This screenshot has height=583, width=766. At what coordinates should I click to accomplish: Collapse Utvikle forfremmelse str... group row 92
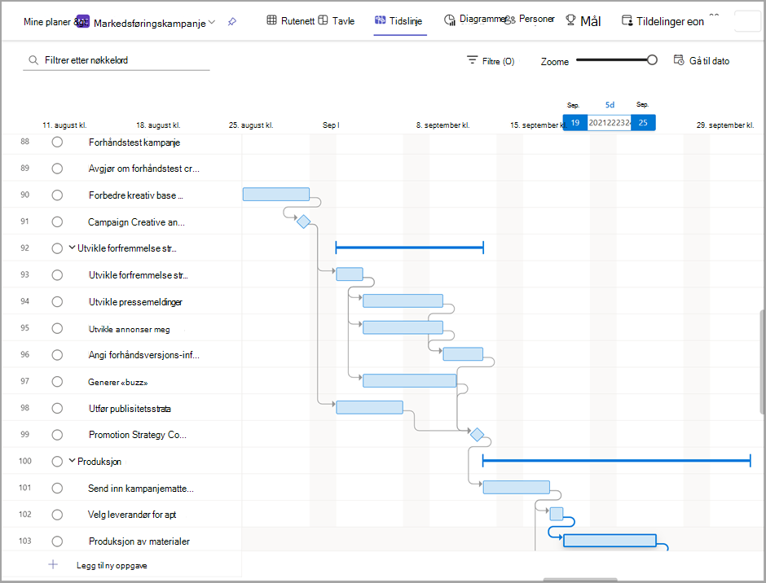(73, 248)
